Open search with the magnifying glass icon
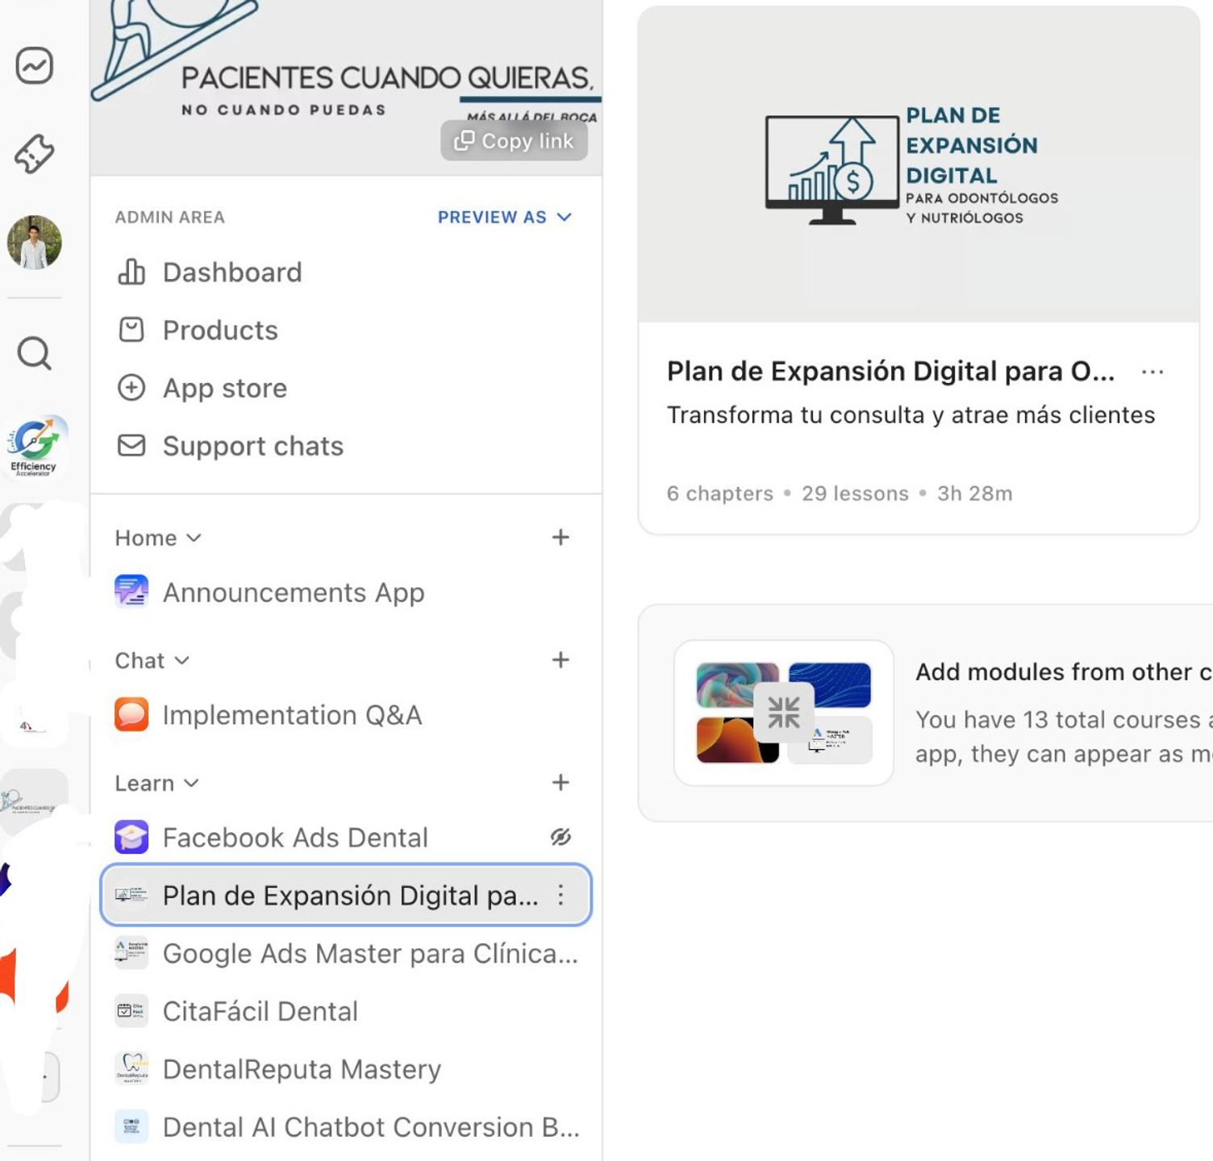Image resolution: width=1213 pixels, height=1161 pixels. click(35, 353)
